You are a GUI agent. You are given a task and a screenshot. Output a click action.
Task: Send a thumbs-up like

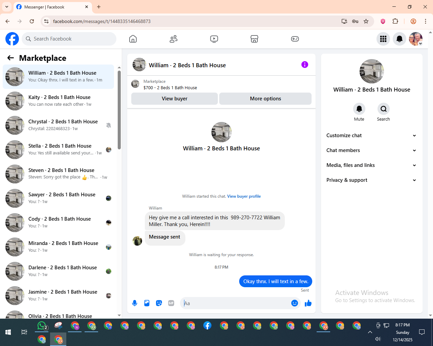tap(308, 303)
